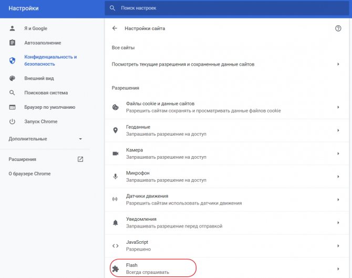This screenshot has width=352, height=278.
Task: Click the puzzle piece icon for Flash
Action: coord(116,269)
